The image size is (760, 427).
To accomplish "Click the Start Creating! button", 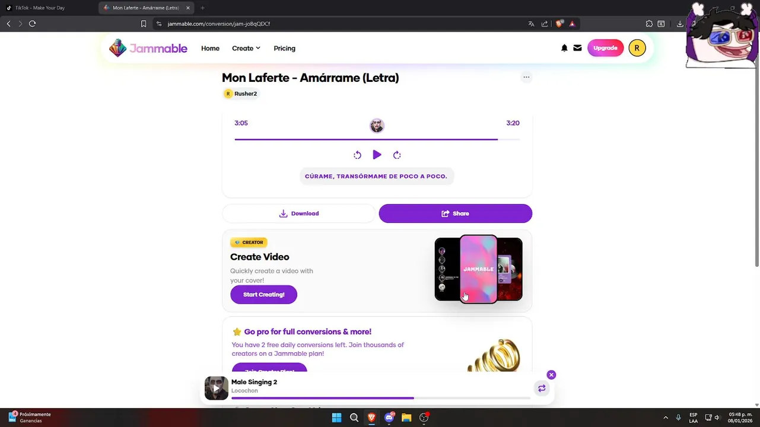I will coord(263,294).
